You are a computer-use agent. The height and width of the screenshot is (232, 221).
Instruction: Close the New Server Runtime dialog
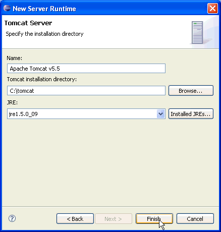pos(212,8)
